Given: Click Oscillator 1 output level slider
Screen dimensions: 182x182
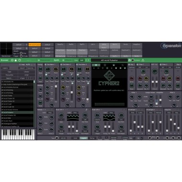Looking at the screenshot, I should pos(56,93).
